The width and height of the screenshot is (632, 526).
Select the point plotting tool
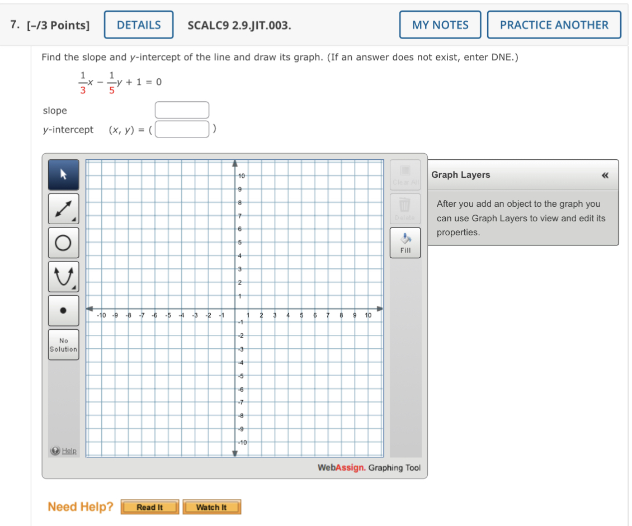(x=63, y=310)
